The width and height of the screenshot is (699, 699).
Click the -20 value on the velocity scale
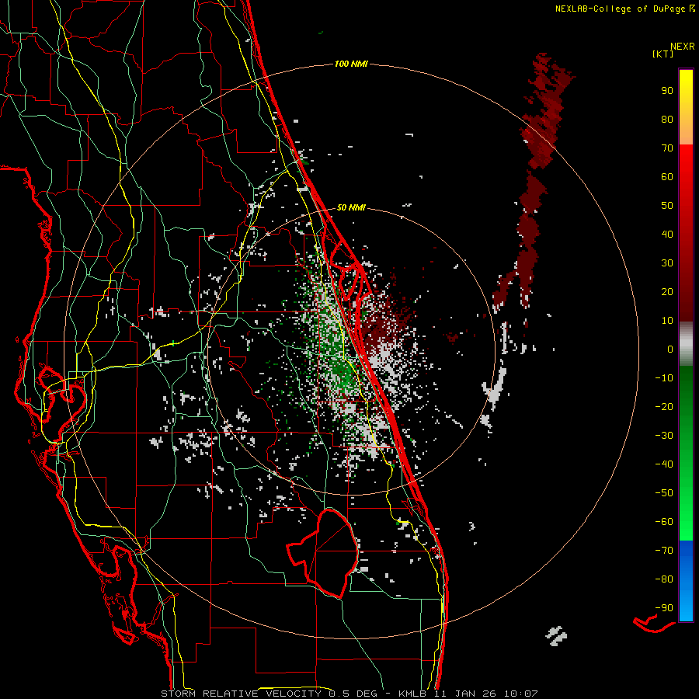[x=664, y=406]
